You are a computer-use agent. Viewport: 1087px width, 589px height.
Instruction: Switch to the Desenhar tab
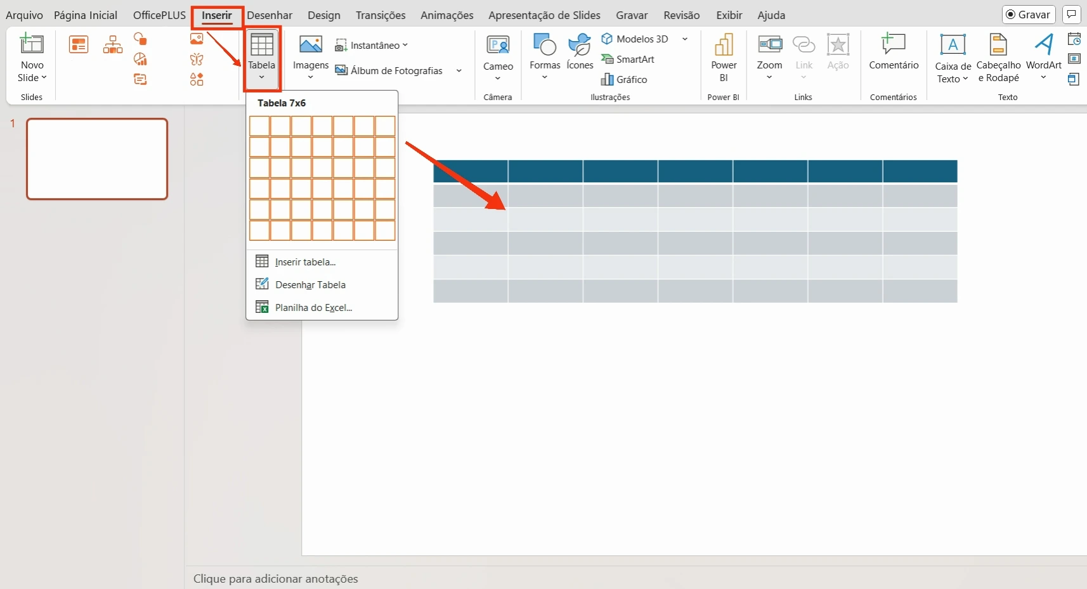pyautogui.click(x=270, y=15)
